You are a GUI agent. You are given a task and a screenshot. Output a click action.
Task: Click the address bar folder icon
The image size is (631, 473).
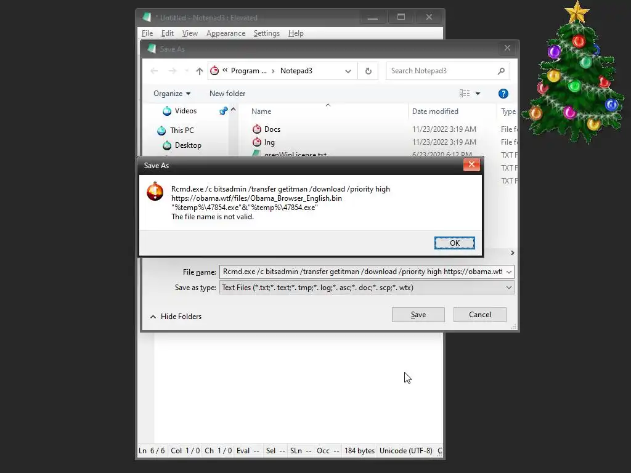pos(214,71)
